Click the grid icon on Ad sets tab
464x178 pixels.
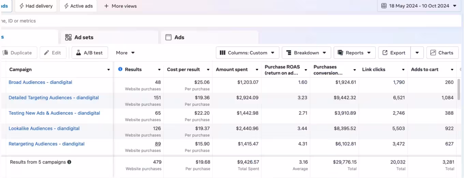click(68, 37)
